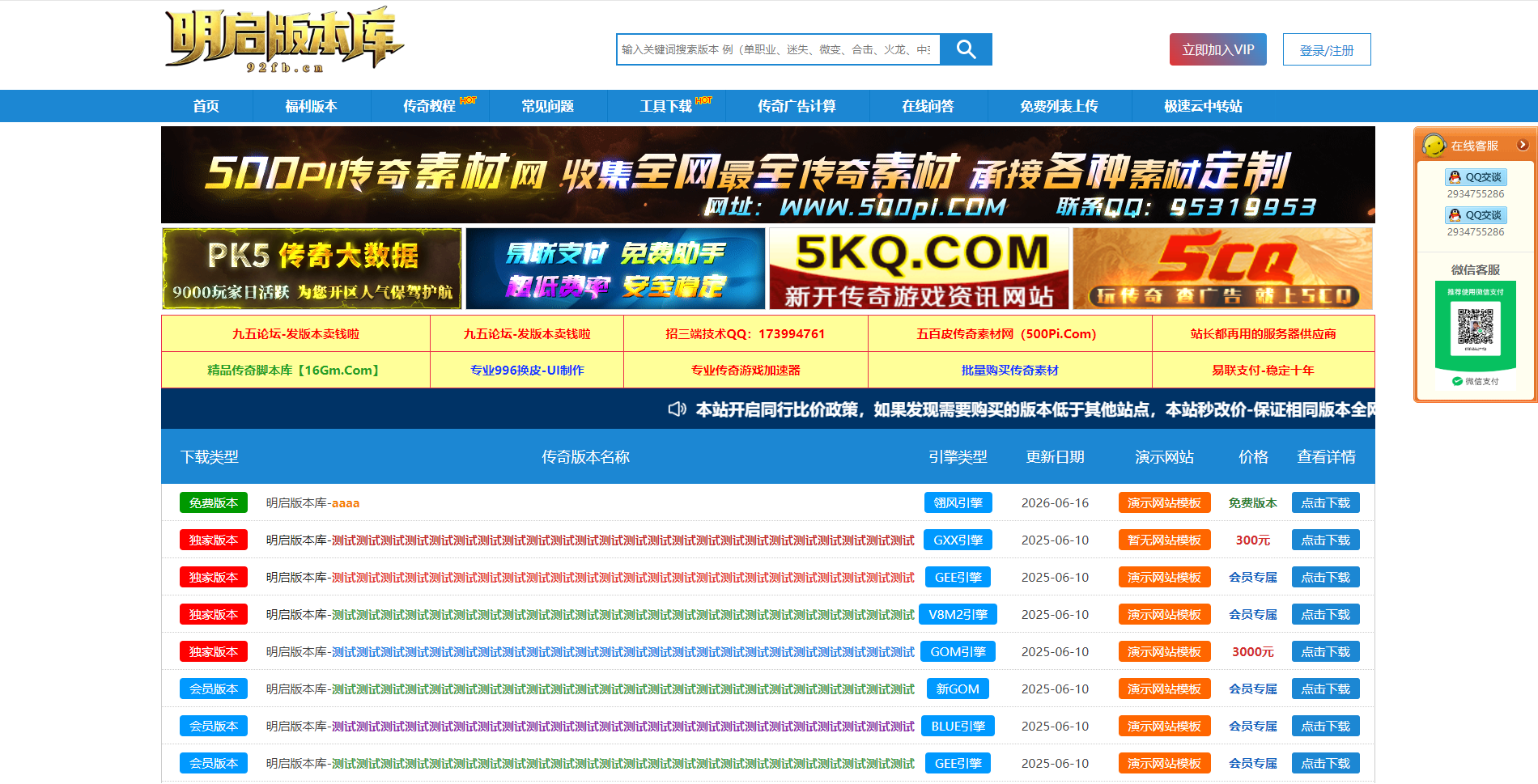Open the first QQ交谈 chat icon

(x=1476, y=177)
